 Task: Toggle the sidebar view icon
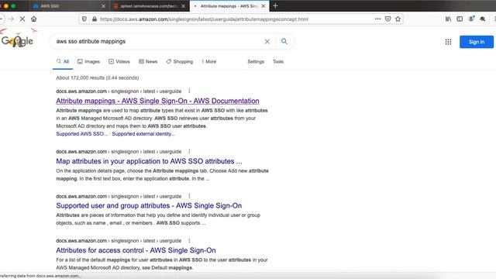pos(460,19)
